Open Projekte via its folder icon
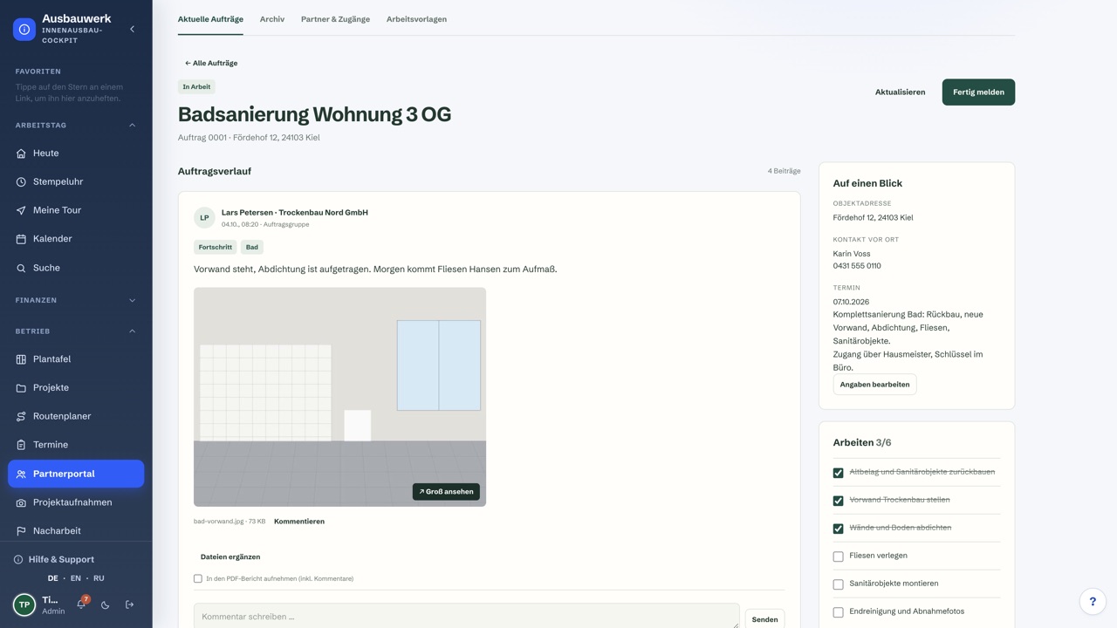This screenshot has width=1117, height=628. 21,388
